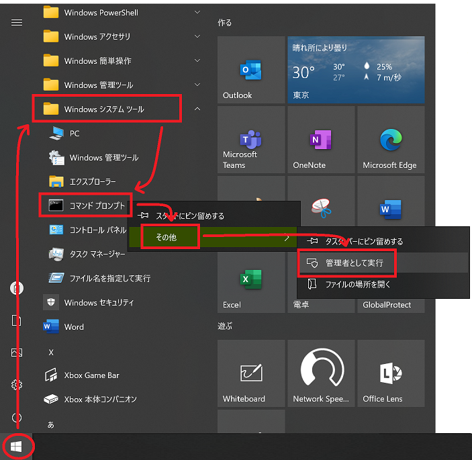Select ファイルの場所を開く

(383, 284)
